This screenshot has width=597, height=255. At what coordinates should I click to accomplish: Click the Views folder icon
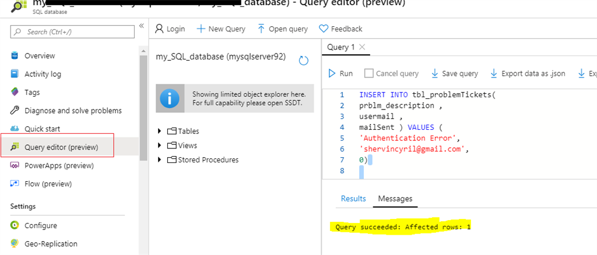point(172,146)
